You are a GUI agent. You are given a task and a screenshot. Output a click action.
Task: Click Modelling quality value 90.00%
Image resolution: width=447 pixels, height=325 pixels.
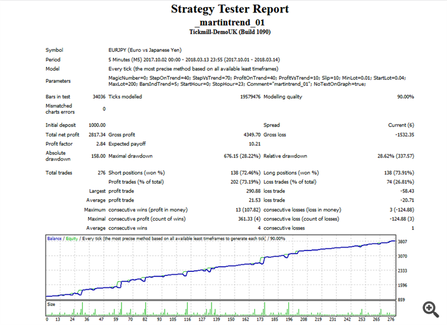[x=405, y=97]
